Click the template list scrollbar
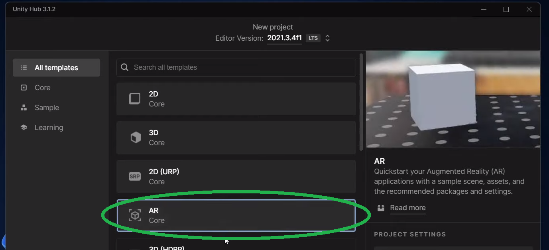The image size is (549, 250). point(361,102)
